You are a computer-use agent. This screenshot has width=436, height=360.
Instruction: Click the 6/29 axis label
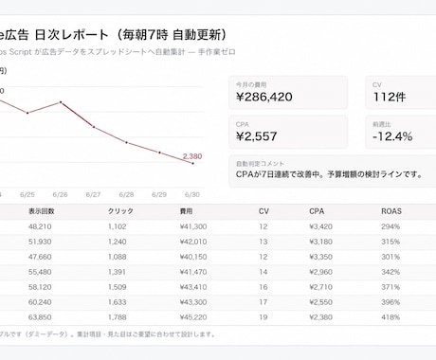[159, 194]
